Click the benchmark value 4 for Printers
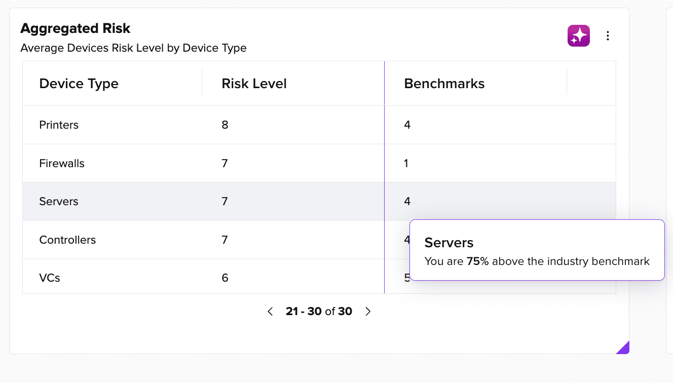Viewport: 673px width, 383px height. 407,125
